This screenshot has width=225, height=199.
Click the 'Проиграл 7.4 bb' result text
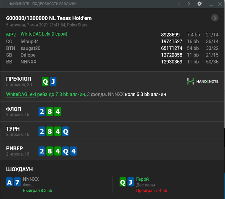pyautogui.click(x=151, y=190)
